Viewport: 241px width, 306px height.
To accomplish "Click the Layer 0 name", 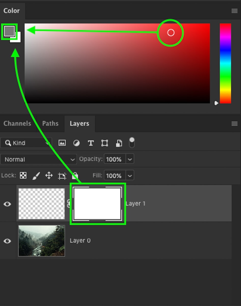I will (x=80, y=241).
